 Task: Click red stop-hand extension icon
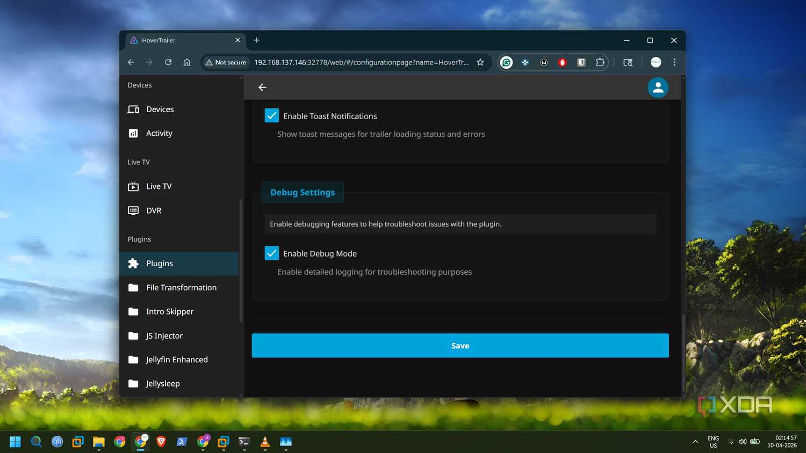point(563,62)
